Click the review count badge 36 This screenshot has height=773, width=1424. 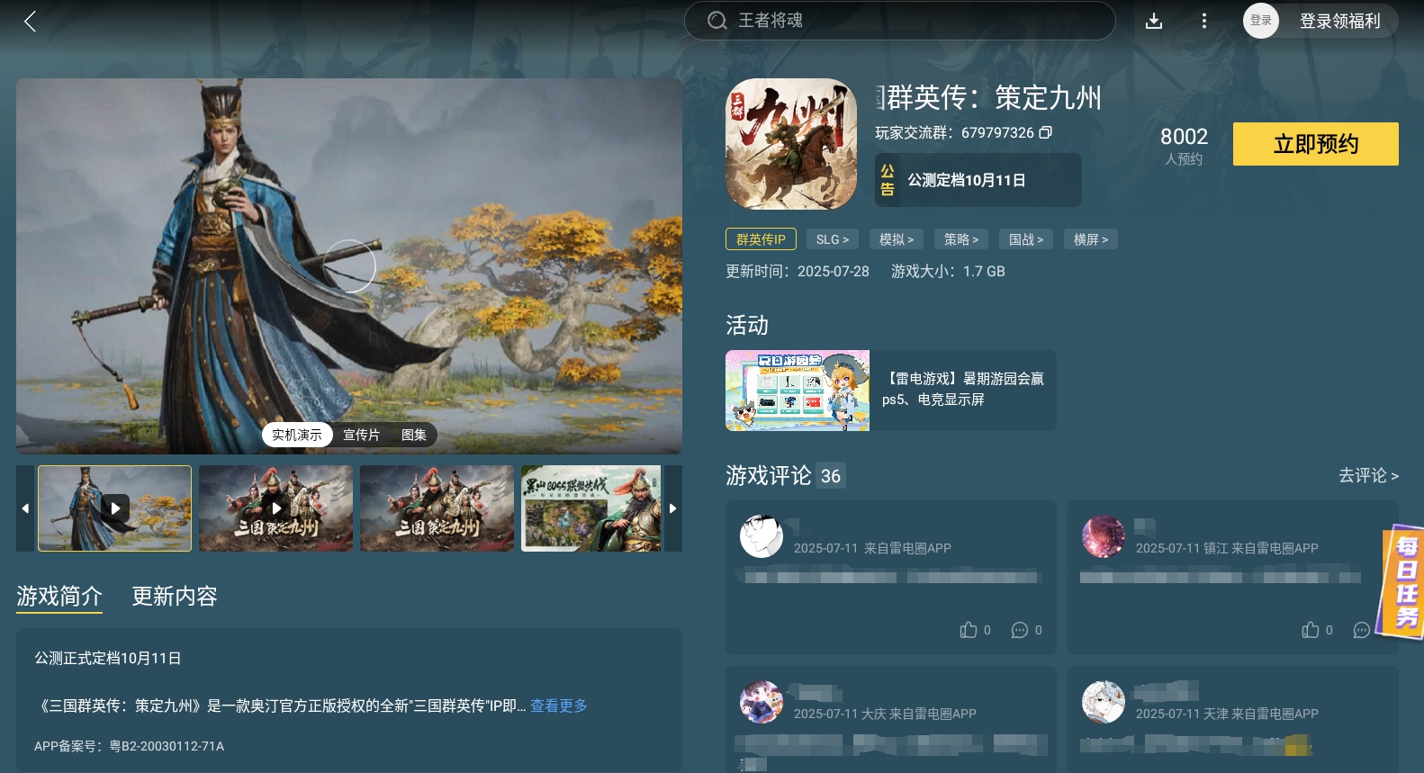pos(831,475)
